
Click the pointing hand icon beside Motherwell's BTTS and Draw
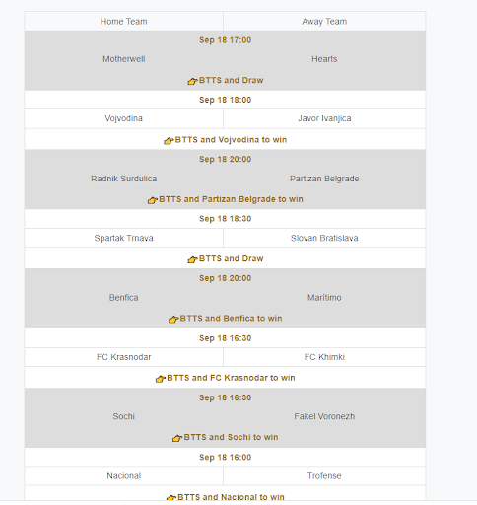point(192,81)
